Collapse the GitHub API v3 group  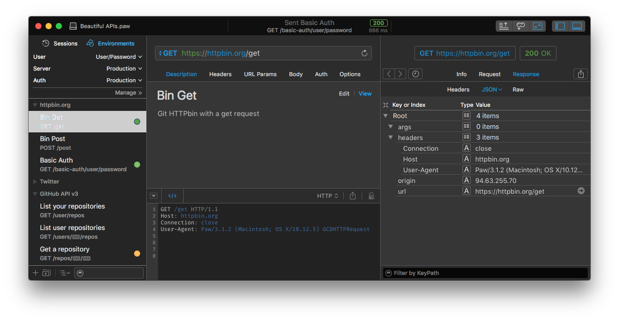35,194
